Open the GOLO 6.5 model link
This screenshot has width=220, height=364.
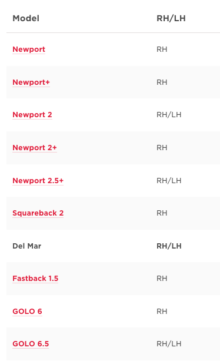coord(31,344)
